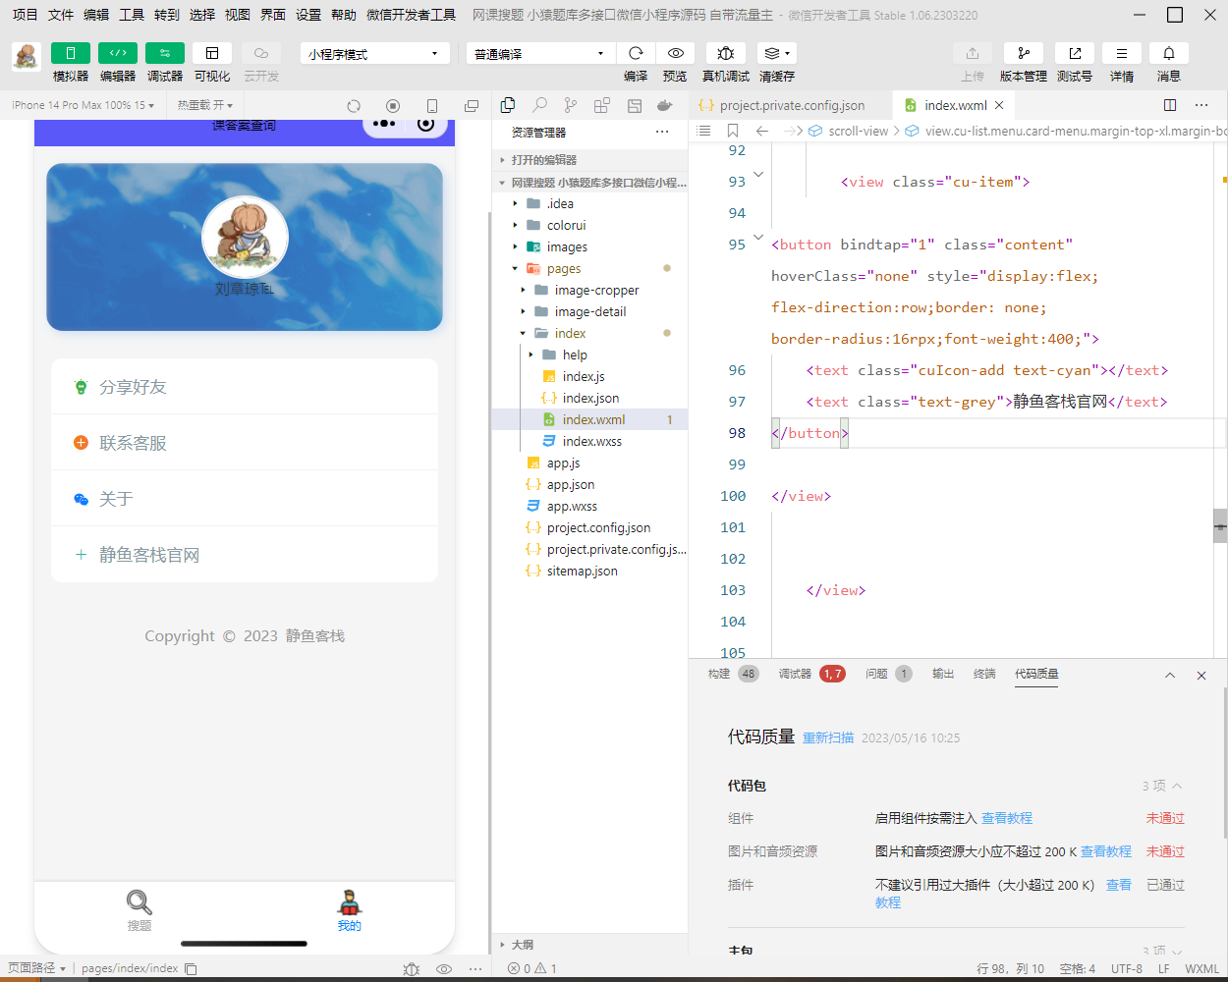Open search panel in editor sidebar

pyautogui.click(x=539, y=105)
